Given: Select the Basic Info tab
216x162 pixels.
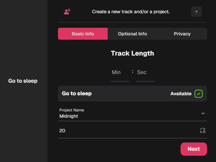Looking at the screenshot, I should coord(83,34).
